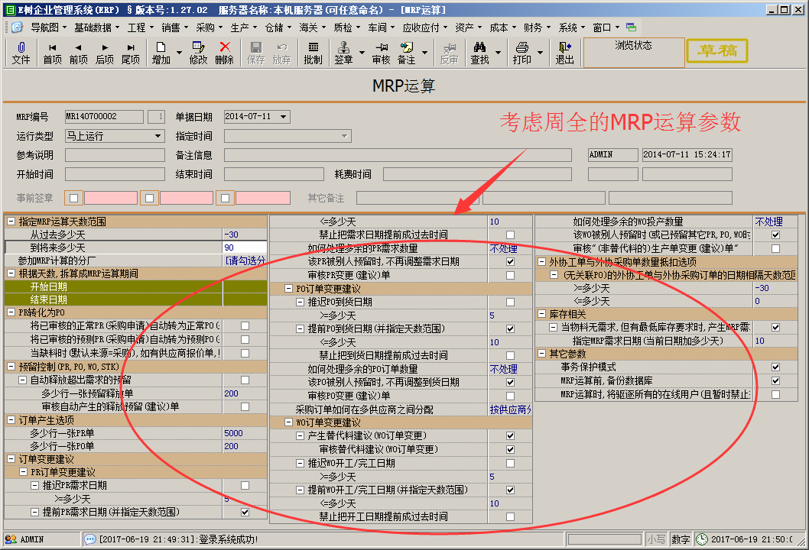The width and height of the screenshot is (809, 550).
Task: Click the 放弃 discard icon
Action: pyautogui.click(x=281, y=47)
